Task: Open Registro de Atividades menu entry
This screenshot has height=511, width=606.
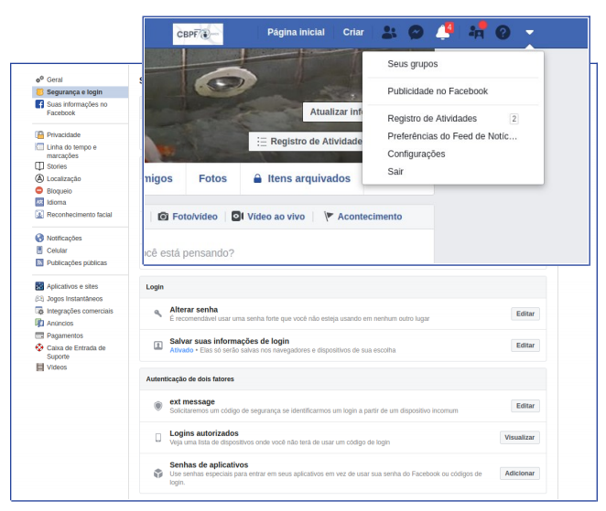Action: point(432,119)
